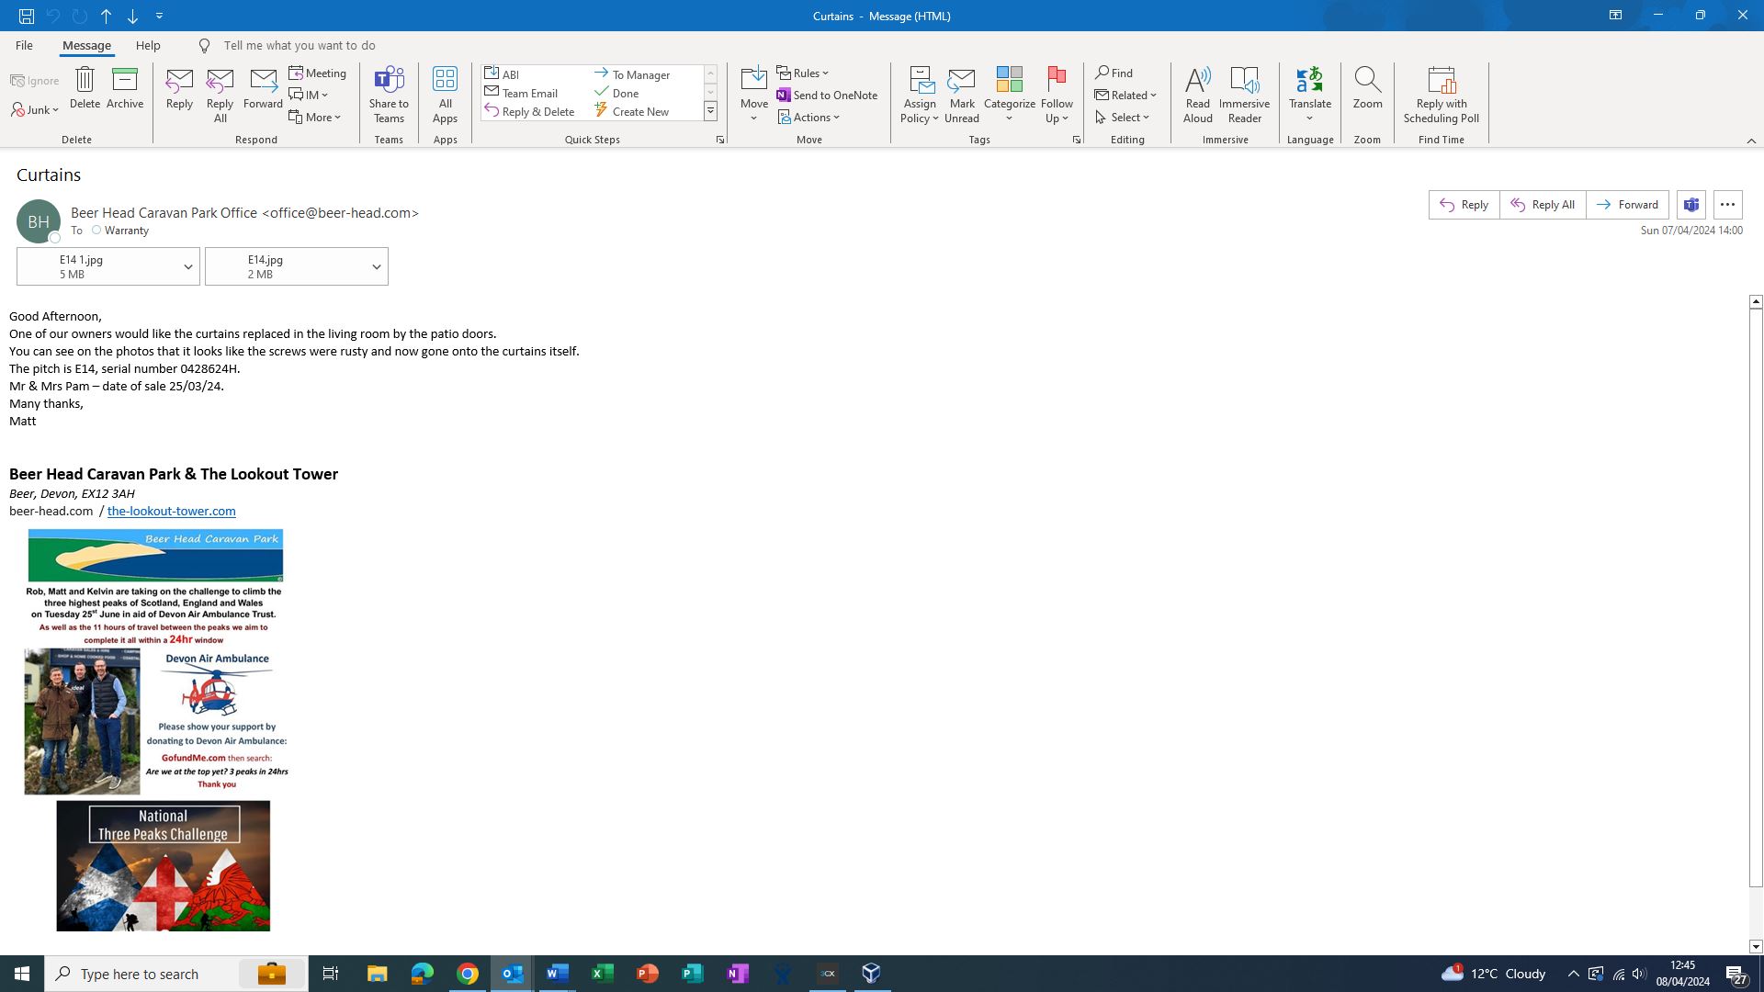This screenshot has height=992, width=1764.
Task: Collapse the ribbon with the chevron
Action: click(x=1750, y=141)
